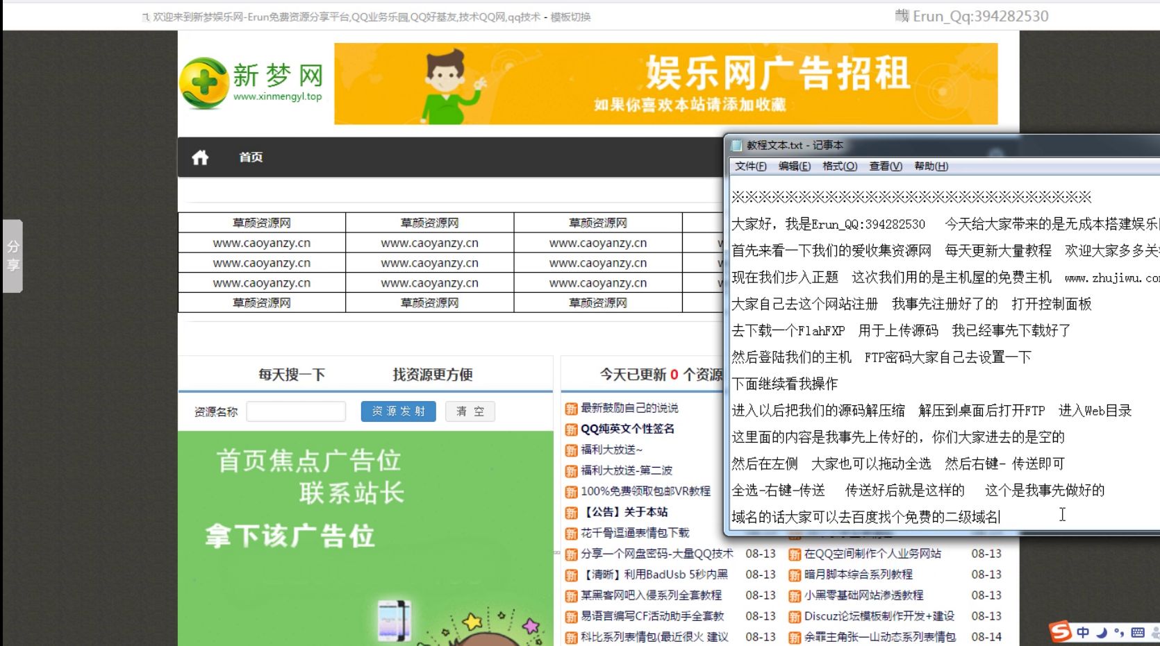Open 科比系列表情包 link
This screenshot has width=1160, height=646.
654,637
